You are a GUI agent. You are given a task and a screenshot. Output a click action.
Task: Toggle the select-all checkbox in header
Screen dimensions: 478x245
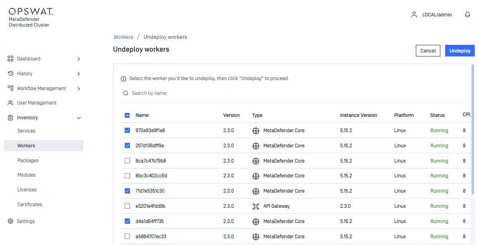128,115
